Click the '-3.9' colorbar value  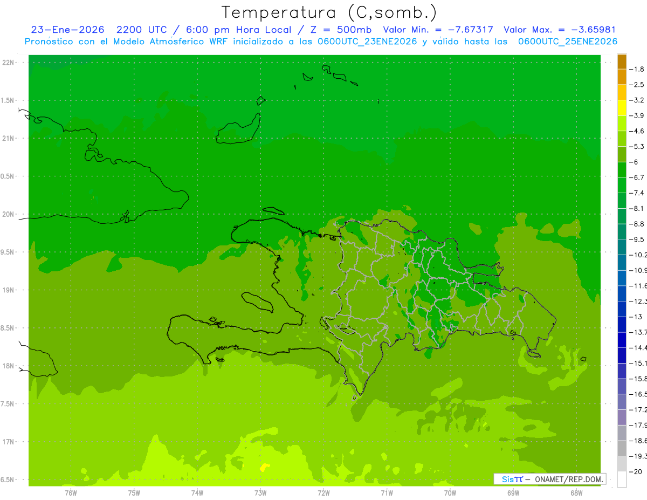click(x=637, y=115)
